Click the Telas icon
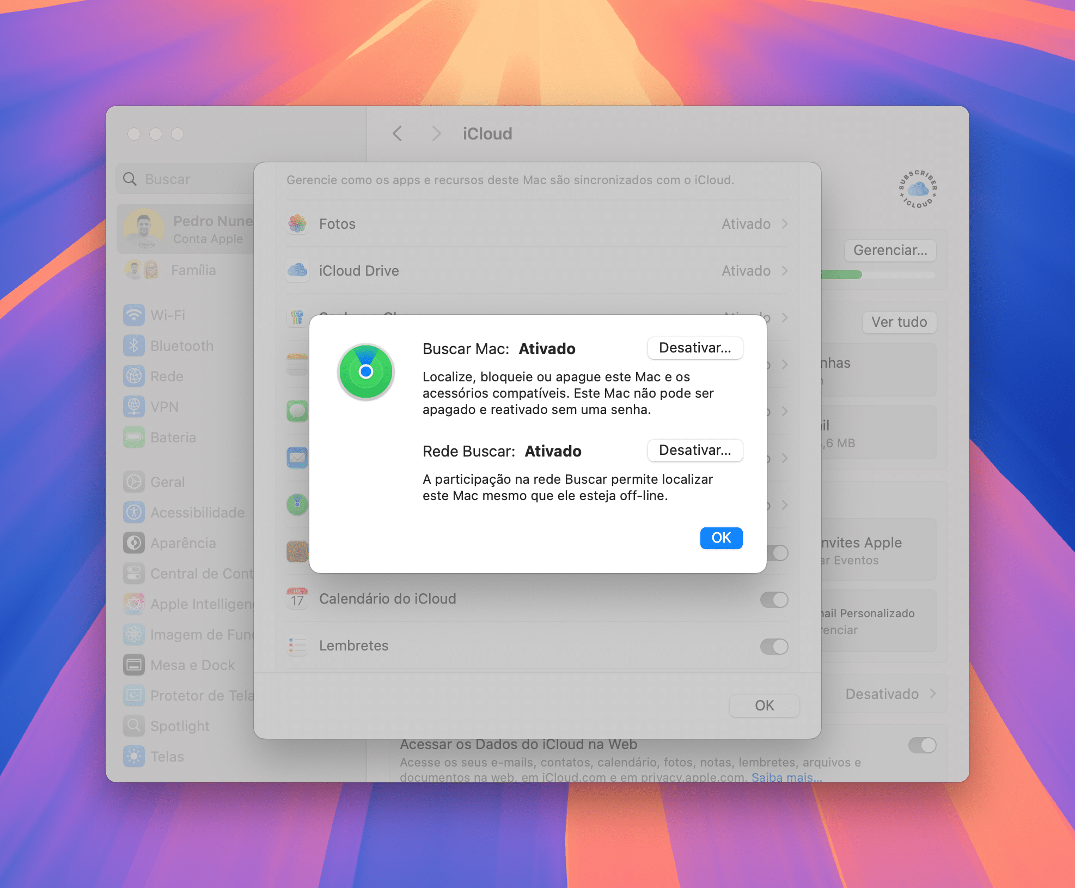This screenshot has width=1075, height=888. pos(134,757)
